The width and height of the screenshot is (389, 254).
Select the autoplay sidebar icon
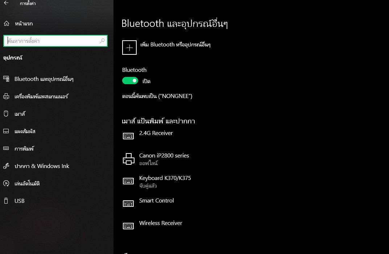[6, 183]
